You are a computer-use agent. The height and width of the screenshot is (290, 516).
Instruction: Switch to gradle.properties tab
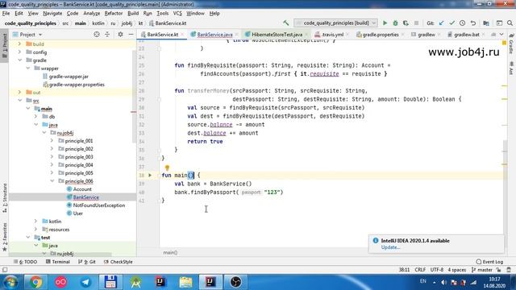(x=381, y=34)
